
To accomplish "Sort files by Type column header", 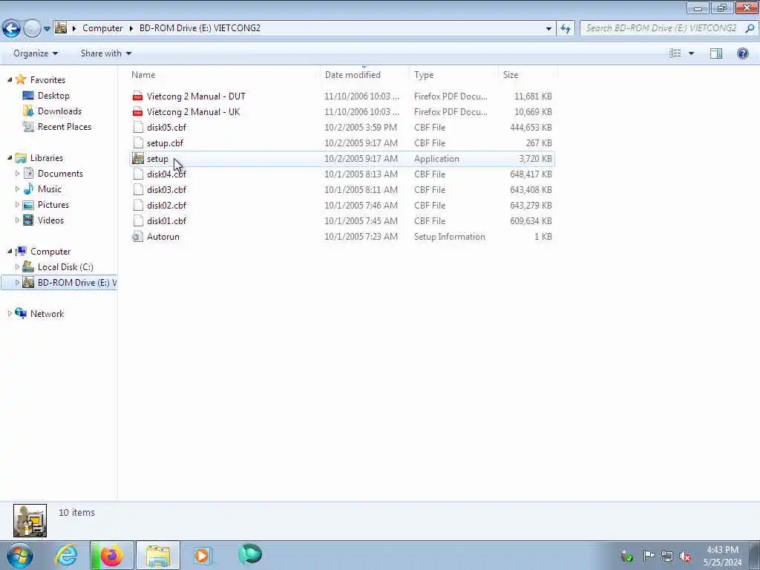I will pyautogui.click(x=424, y=75).
